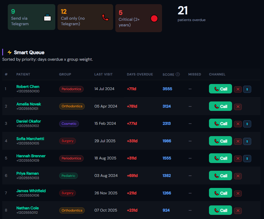Click the red X in Robert Chen's row
Image resolution: width=264 pixels, height=219 pixels.
tap(238, 89)
